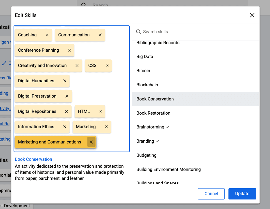270x209 pixels.
Task: Remove the Communication skill chip
Action: [100, 35]
